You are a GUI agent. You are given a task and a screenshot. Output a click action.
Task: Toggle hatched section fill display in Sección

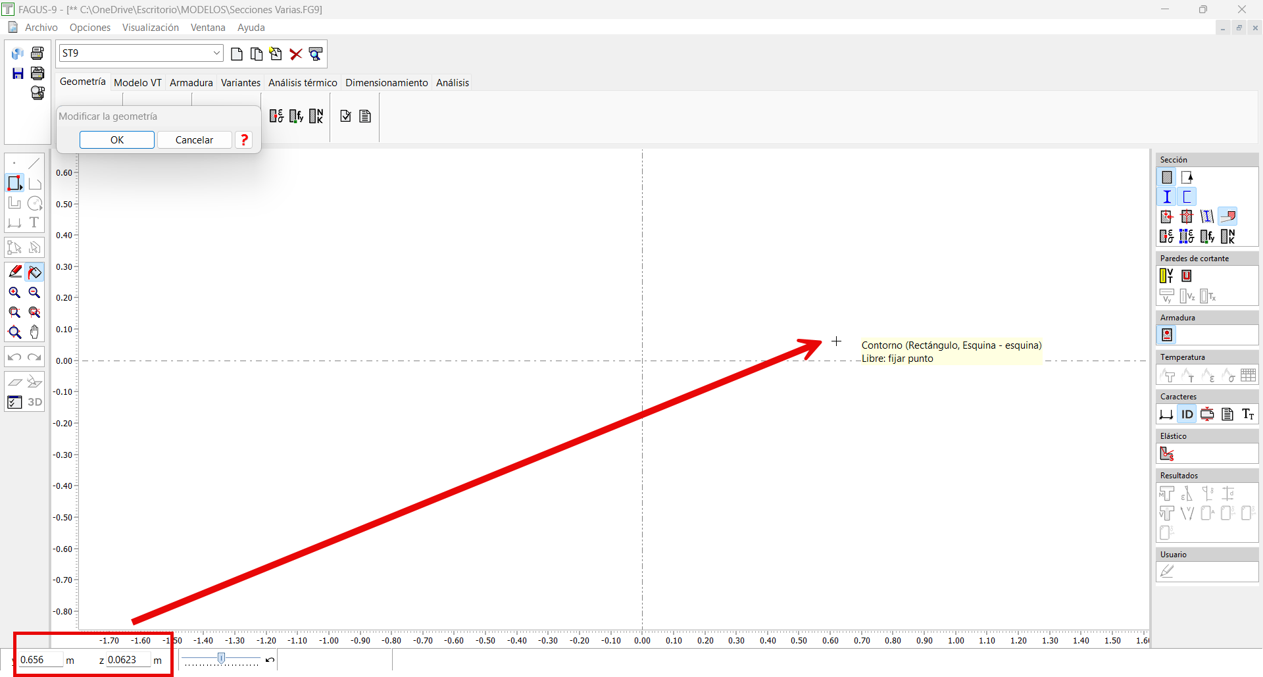(1167, 178)
